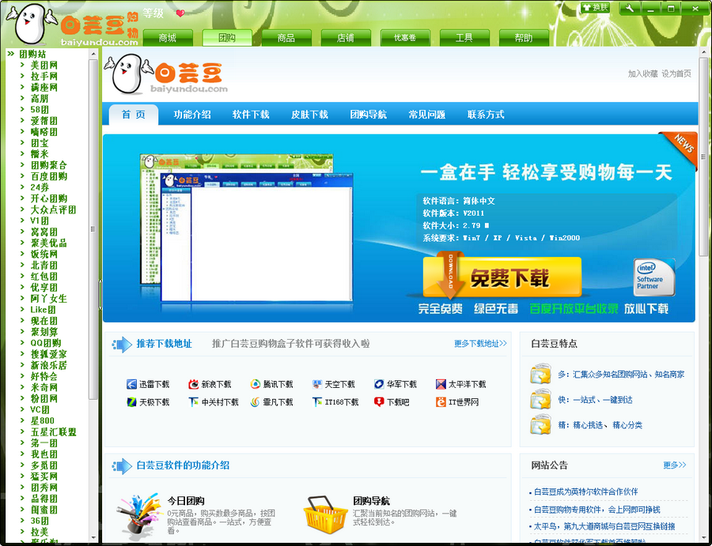Click the 华军下载 icon
The width and height of the screenshot is (712, 546).
[x=379, y=384]
